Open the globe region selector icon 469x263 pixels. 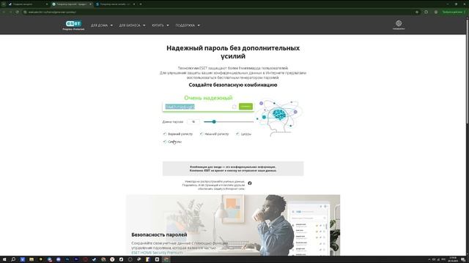click(x=399, y=23)
